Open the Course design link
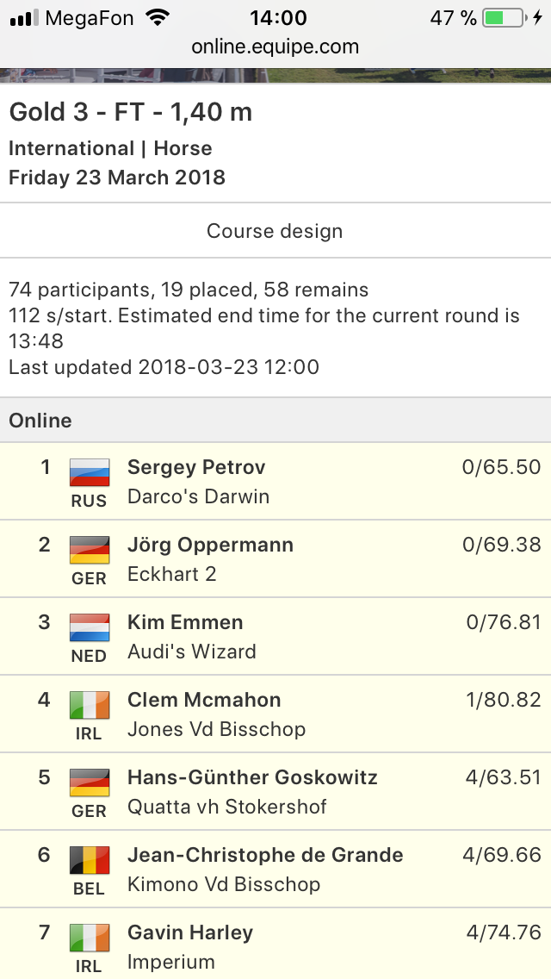Viewport: 551px width, 979px height. [x=275, y=231]
